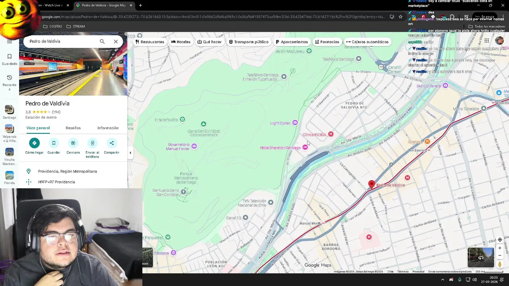Click the Santuario Cerro San Cristóbal marker
The height and width of the screenshot is (286, 509).
click(183, 192)
